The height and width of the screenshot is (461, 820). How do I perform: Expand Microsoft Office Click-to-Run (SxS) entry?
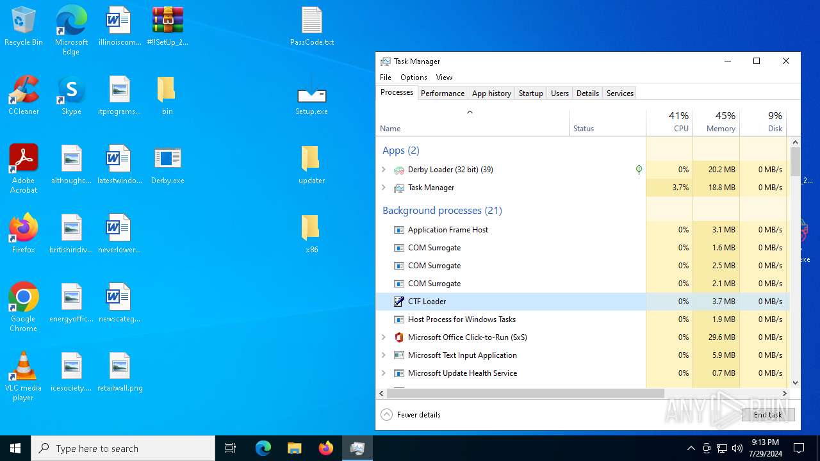coord(384,337)
